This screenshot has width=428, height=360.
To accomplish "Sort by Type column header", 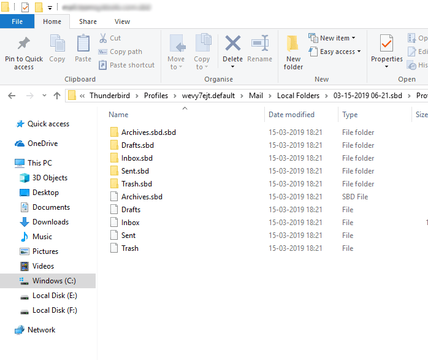I will 350,115.
